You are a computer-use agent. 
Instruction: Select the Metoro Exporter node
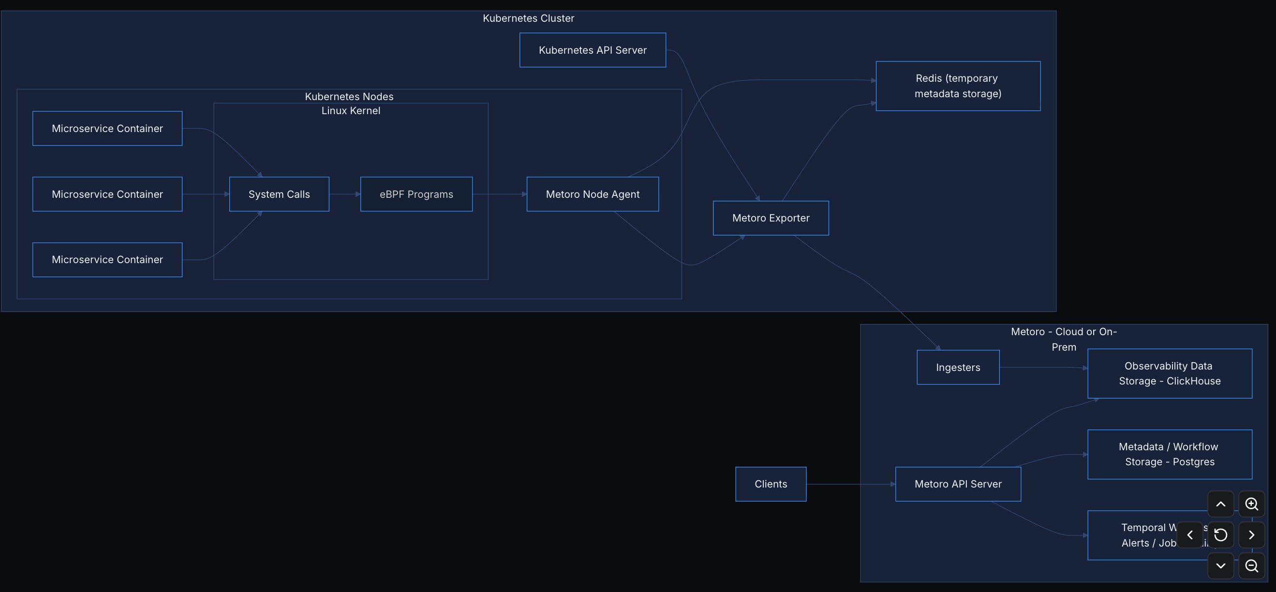770,218
